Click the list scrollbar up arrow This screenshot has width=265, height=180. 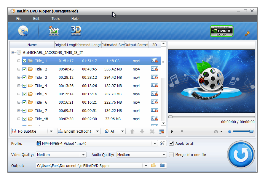(x=163, y=44)
